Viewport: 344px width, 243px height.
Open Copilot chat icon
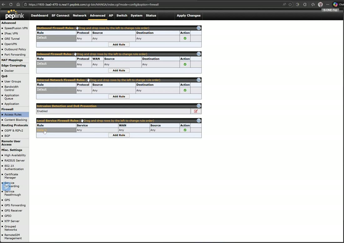click(335, 4)
